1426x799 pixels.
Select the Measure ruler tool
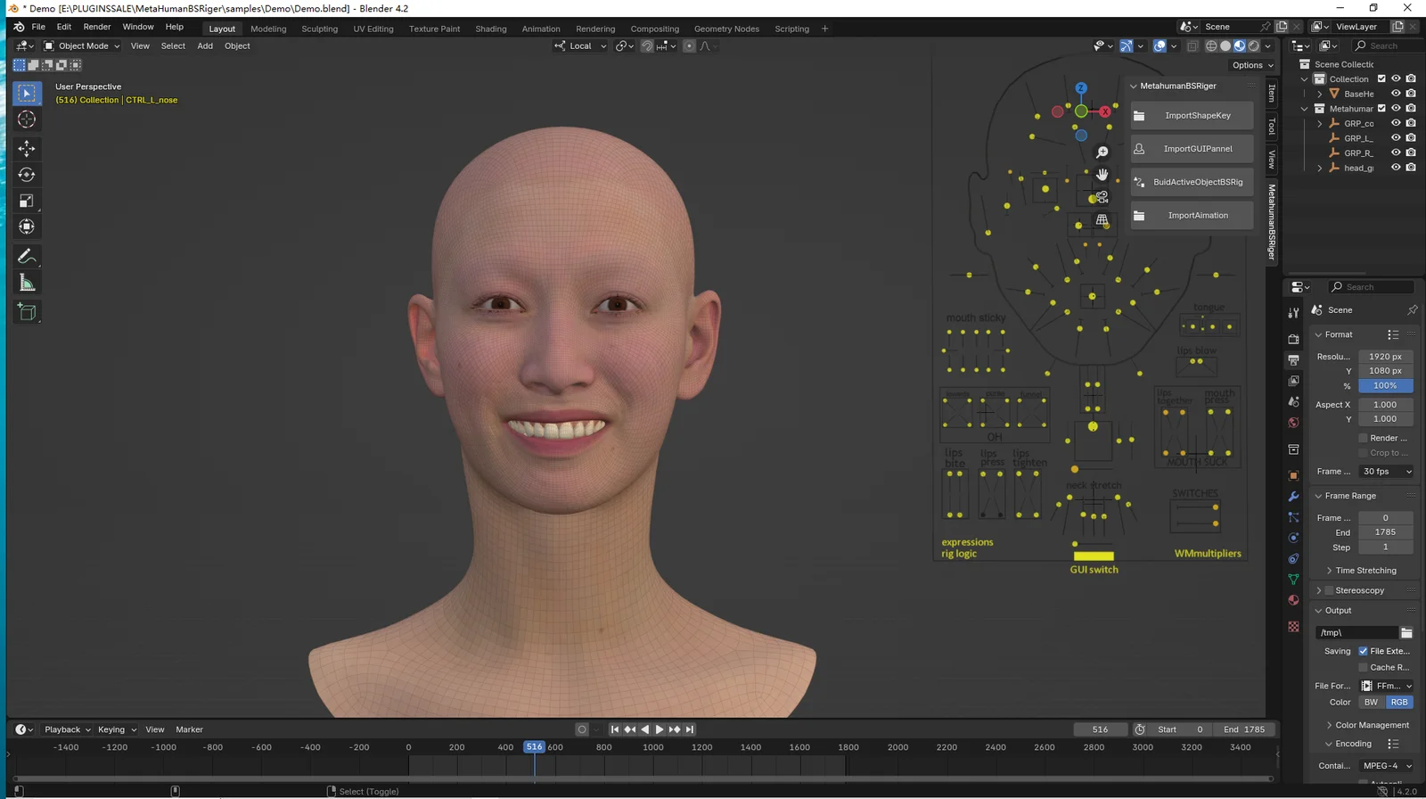point(27,284)
